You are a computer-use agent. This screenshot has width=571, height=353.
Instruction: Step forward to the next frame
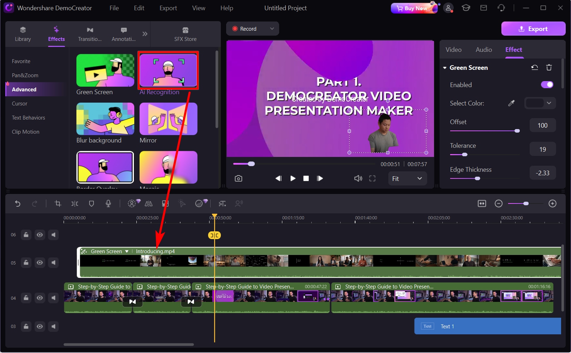coord(320,178)
